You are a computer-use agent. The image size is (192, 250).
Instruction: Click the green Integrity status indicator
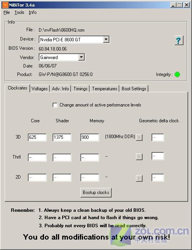click(177, 74)
